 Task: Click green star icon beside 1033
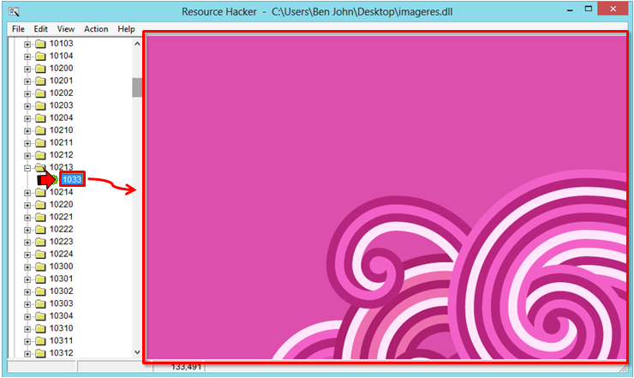tap(54, 179)
